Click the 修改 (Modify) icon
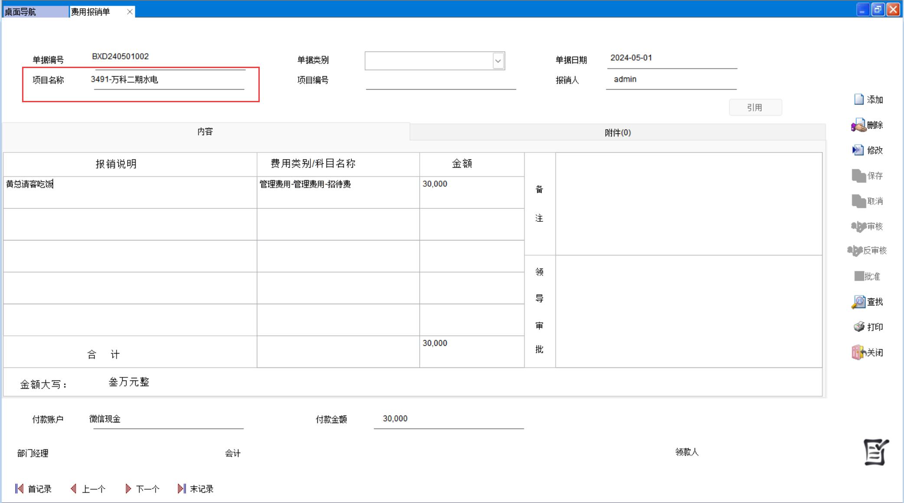The width and height of the screenshot is (904, 503). point(858,150)
